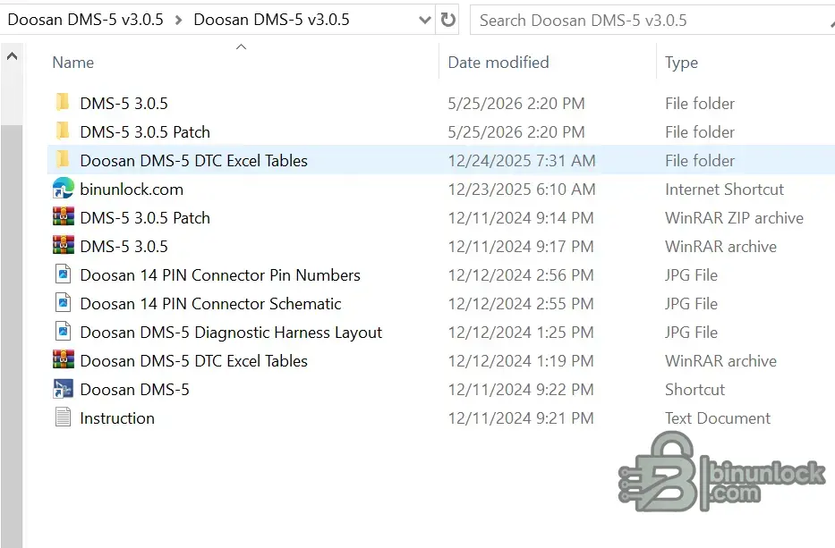Select the DMS-5 3.0.5 file folder name
Image resolution: width=835 pixels, height=548 pixels.
coord(124,103)
